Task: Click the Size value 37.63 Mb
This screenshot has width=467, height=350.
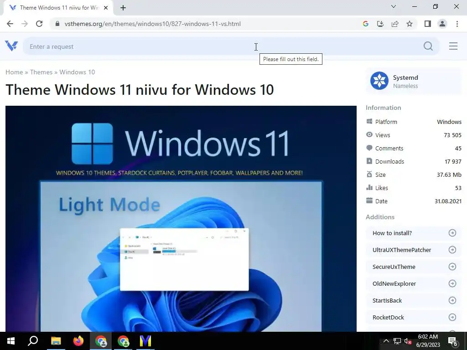Action: coord(449,175)
